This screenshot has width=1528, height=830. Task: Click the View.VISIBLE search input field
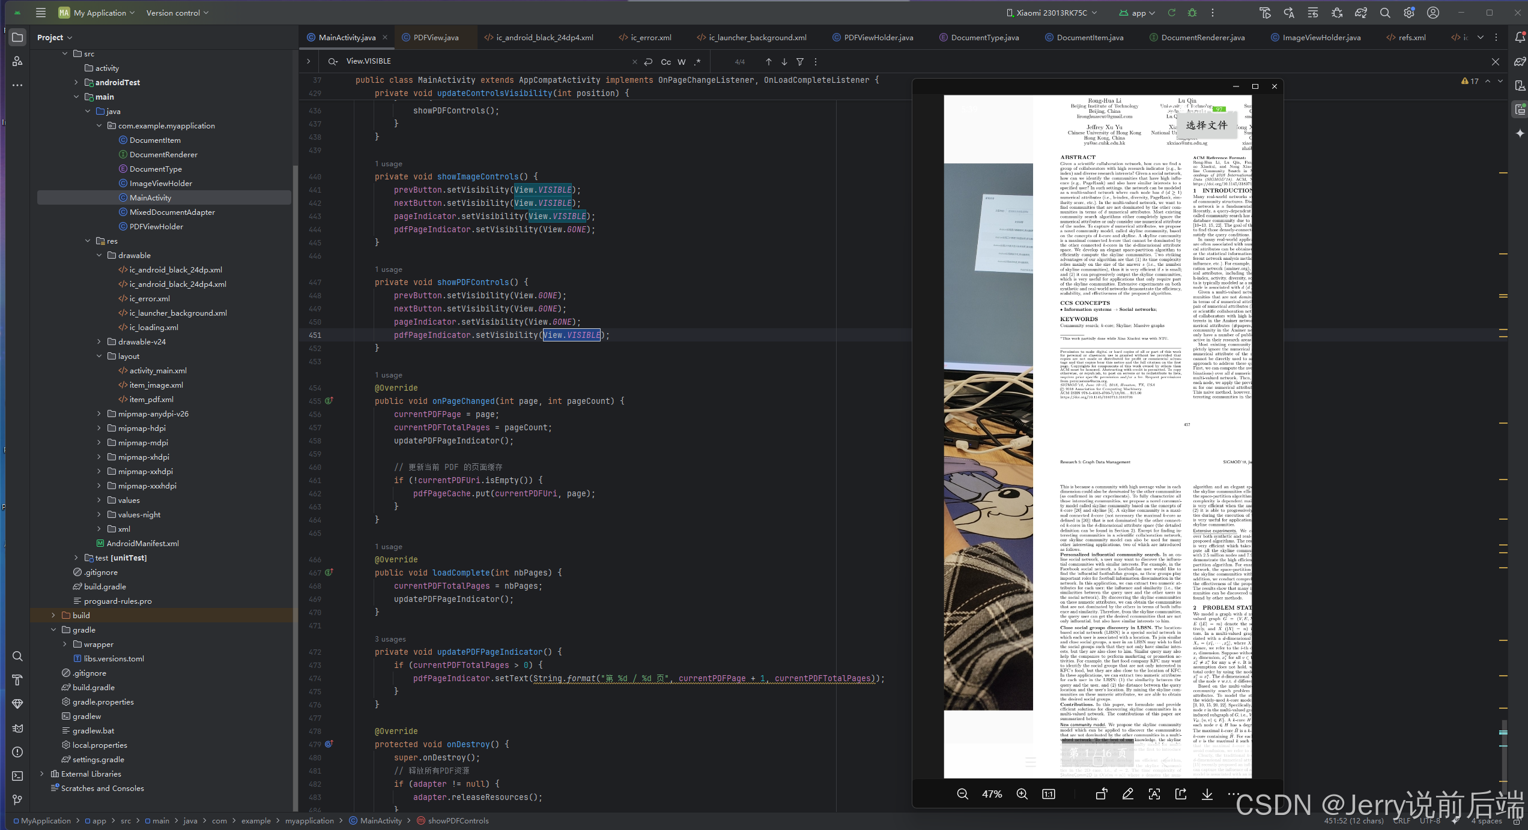(487, 61)
